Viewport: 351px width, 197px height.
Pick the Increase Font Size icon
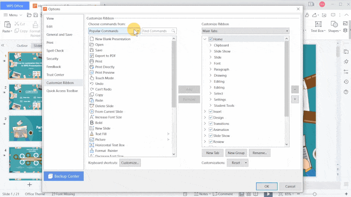(92, 117)
